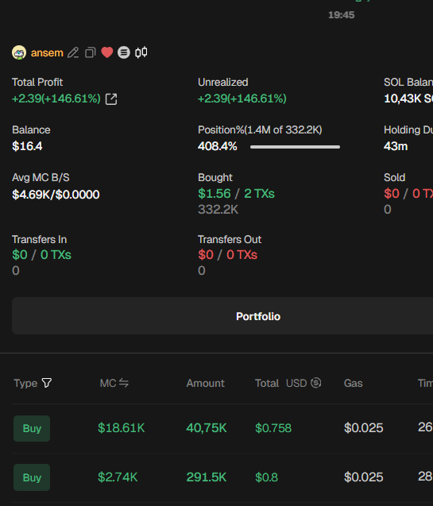Click the 408.4% position percentage
Viewport: 433px width, 506px height.
218,146
